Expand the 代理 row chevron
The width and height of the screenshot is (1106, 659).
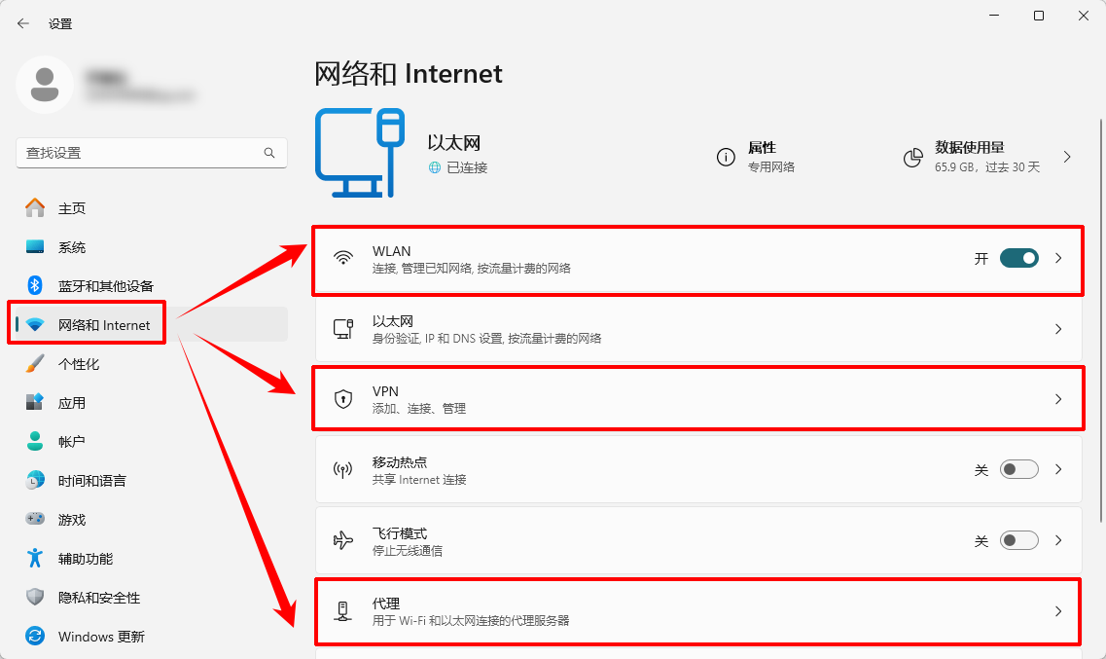click(x=1058, y=611)
